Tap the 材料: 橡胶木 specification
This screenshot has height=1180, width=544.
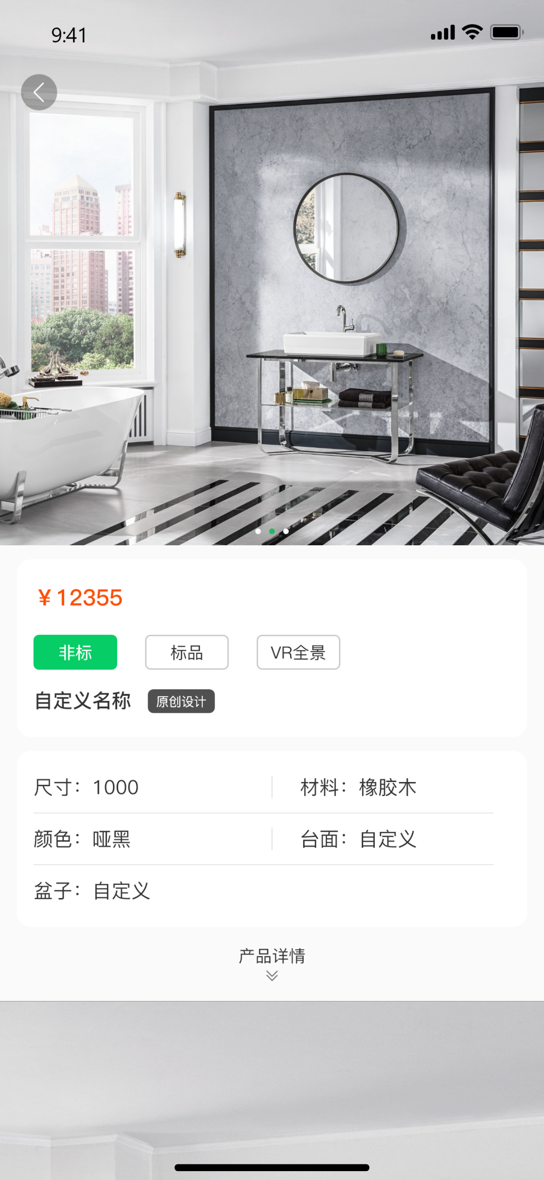click(358, 788)
